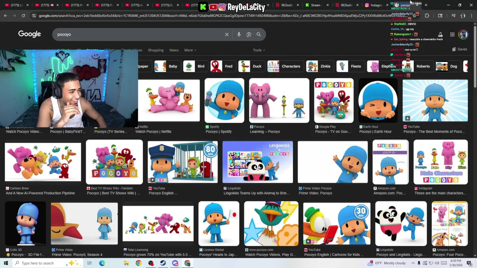Open Chrome's three-dot menu
This screenshot has width=477, height=268.
[x=472, y=16]
